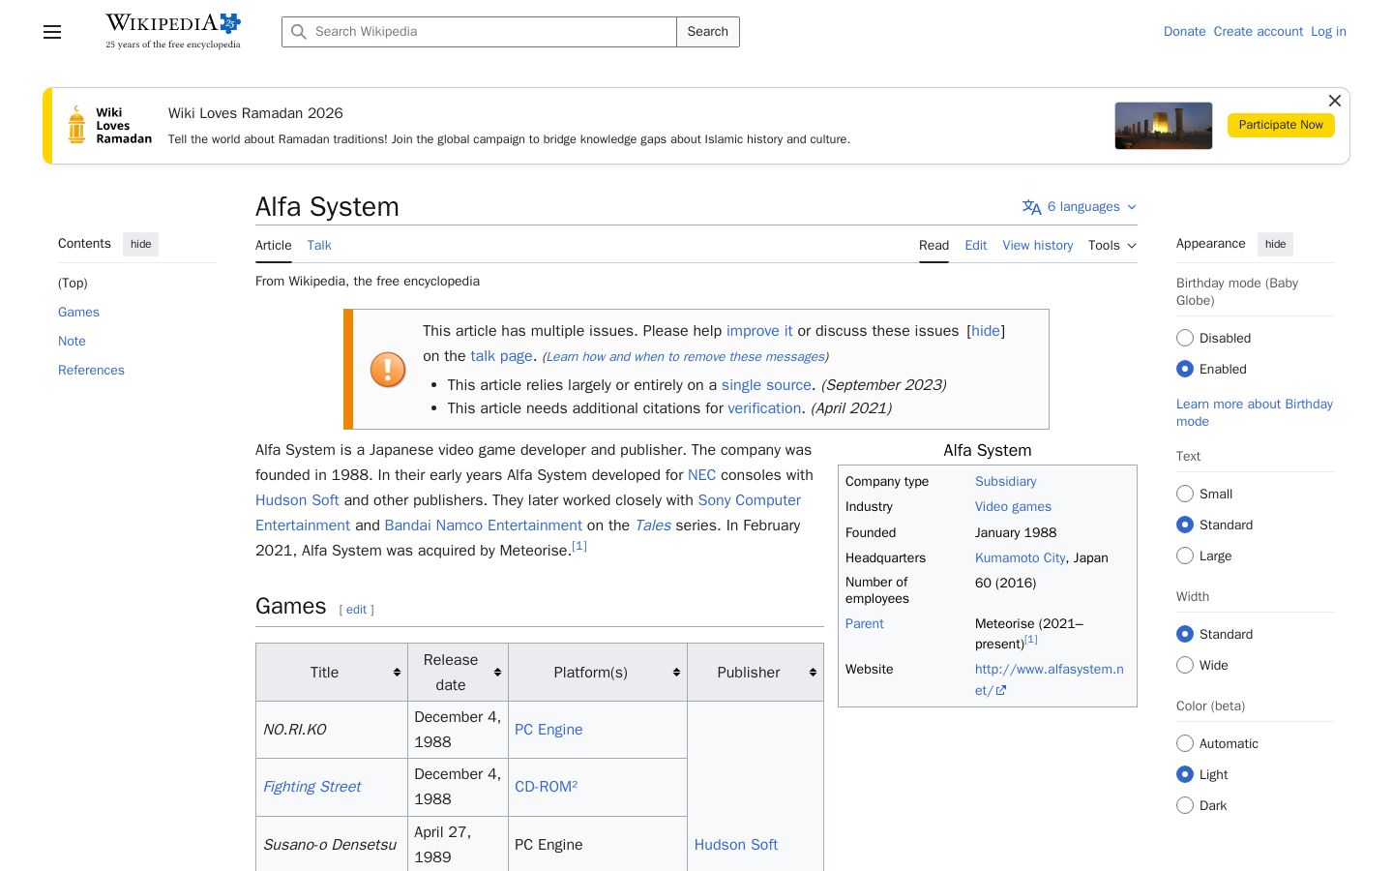The width and height of the screenshot is (1393, 871).
Task: Hide the article issues notice
Action: coord(986,331)
